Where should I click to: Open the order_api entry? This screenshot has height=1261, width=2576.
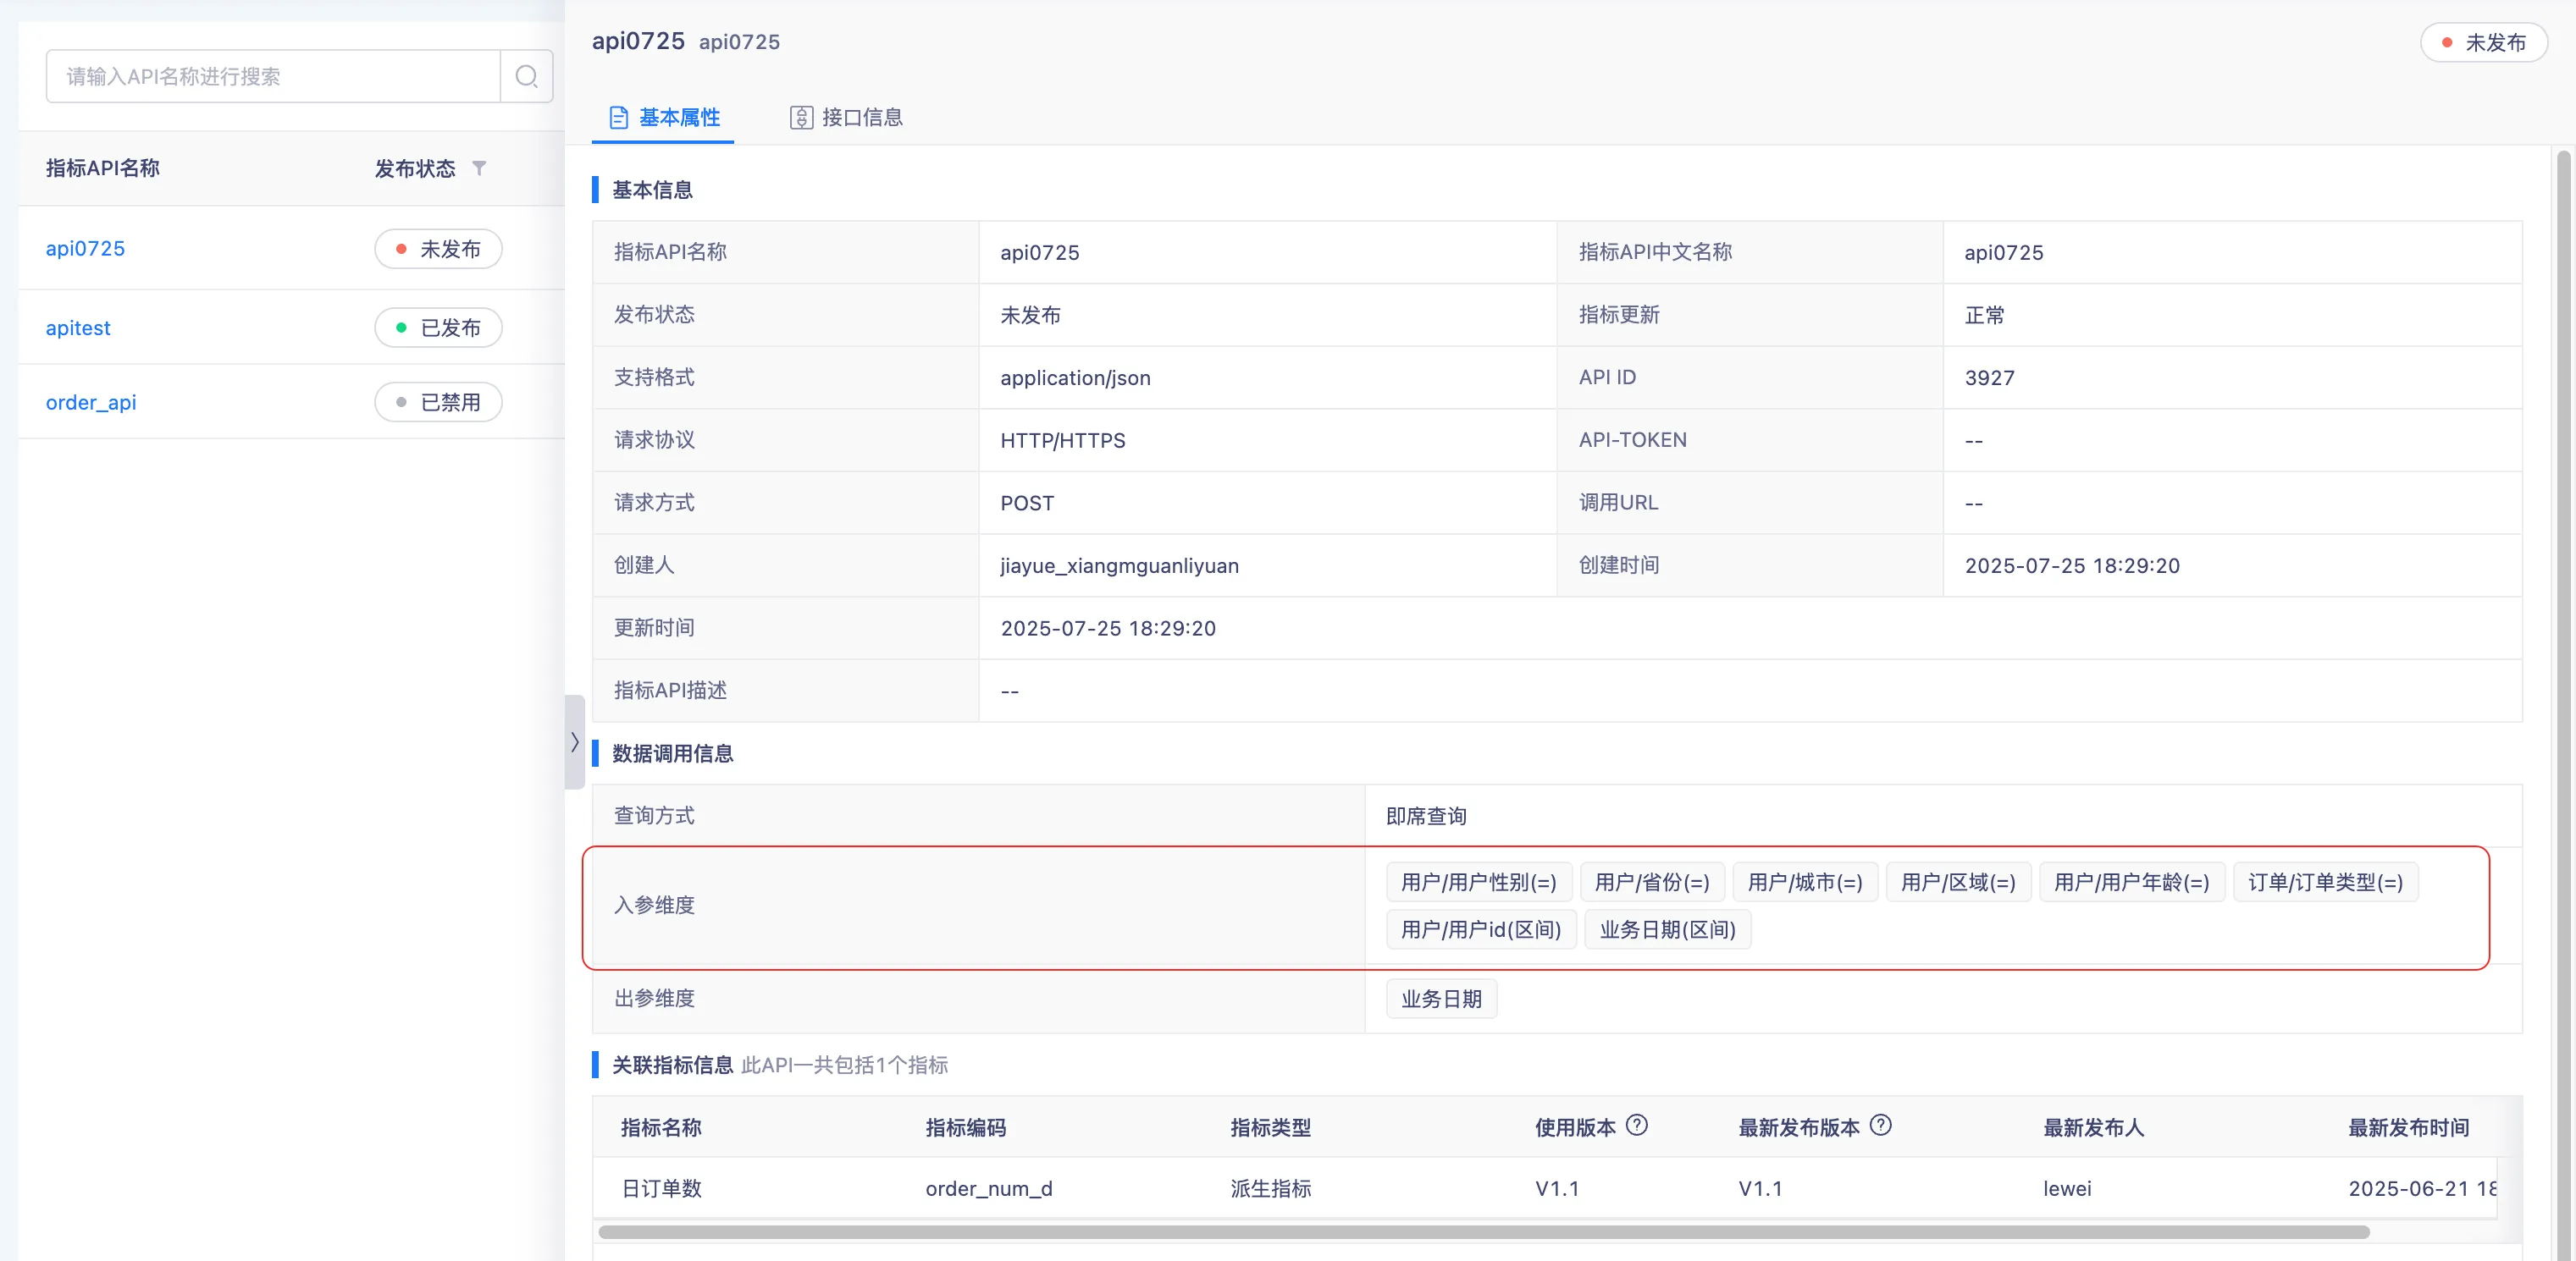point(91,402)
